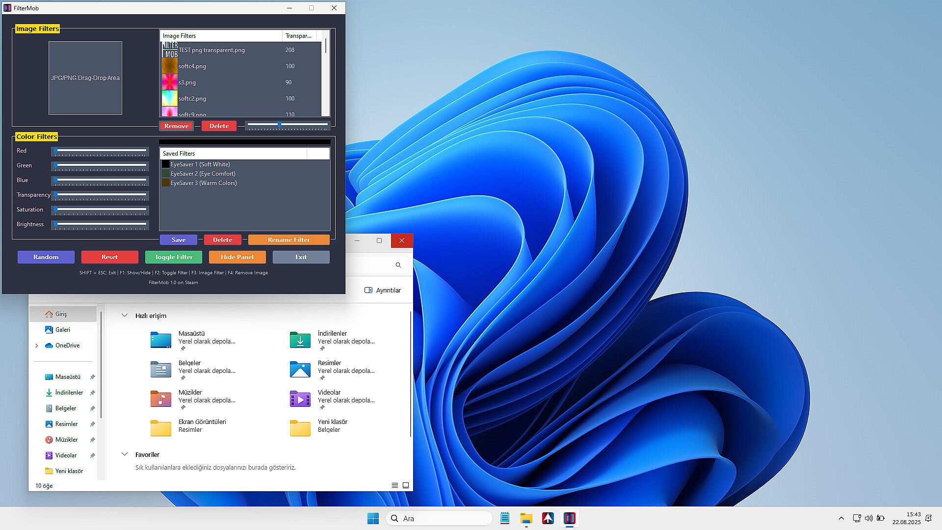Select Galeri in the navigation pane
Image resolution: width=942 pixels, height=530 pixels.
pos(62,330)
